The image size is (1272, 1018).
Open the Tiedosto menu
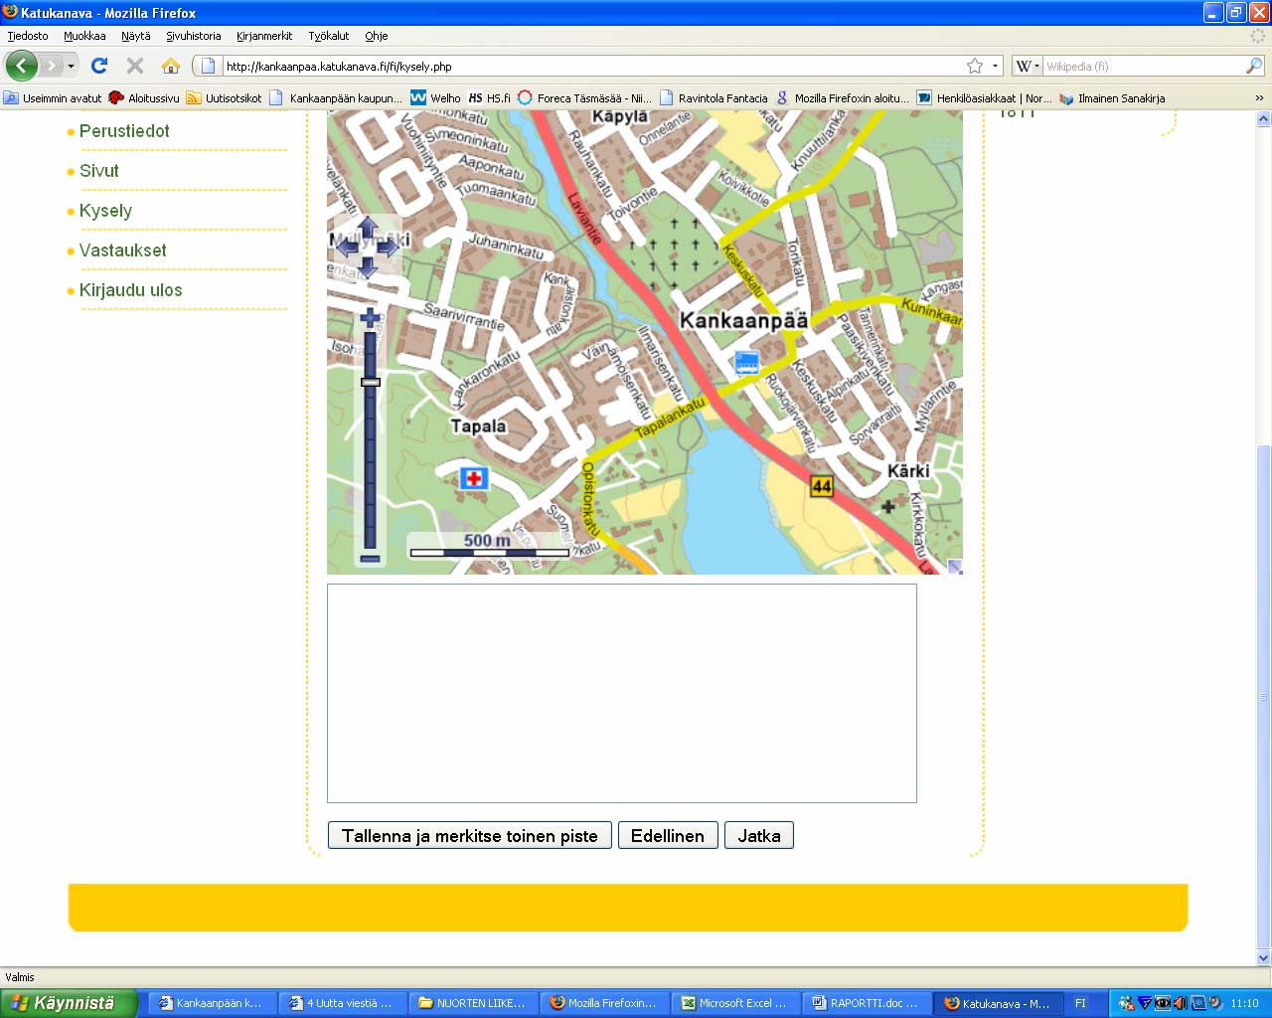28,36
